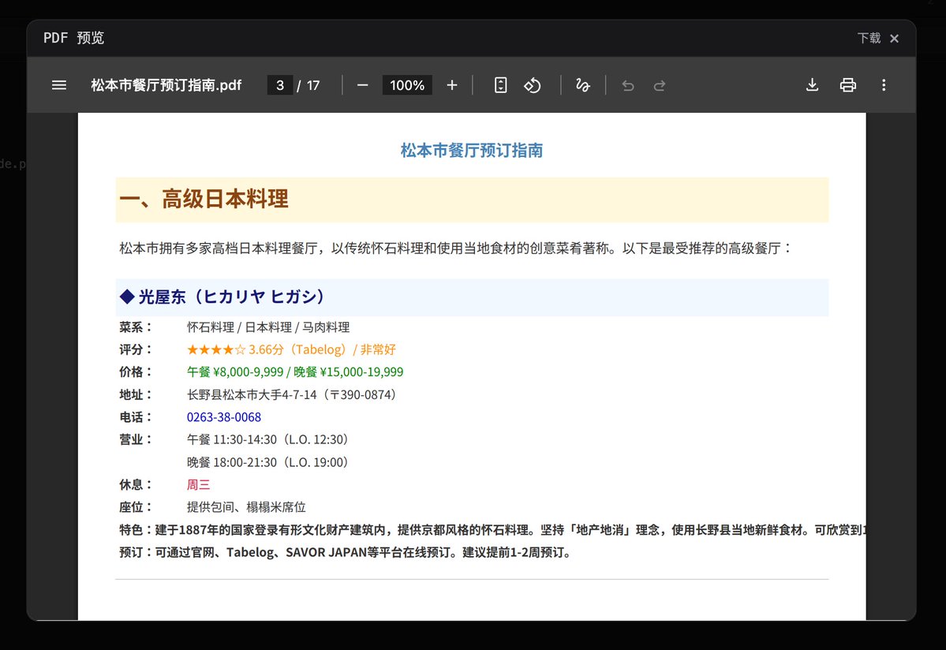Select the draw annotation tool
Image resolution: width=946 pixels, height=650 pixels.
[x=583, y=85]
